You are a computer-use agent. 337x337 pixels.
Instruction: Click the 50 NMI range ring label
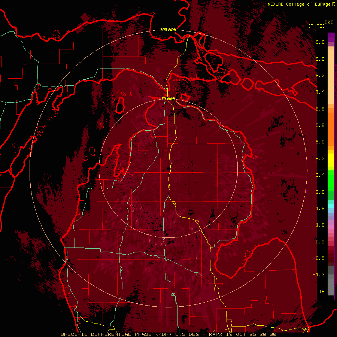168,99
